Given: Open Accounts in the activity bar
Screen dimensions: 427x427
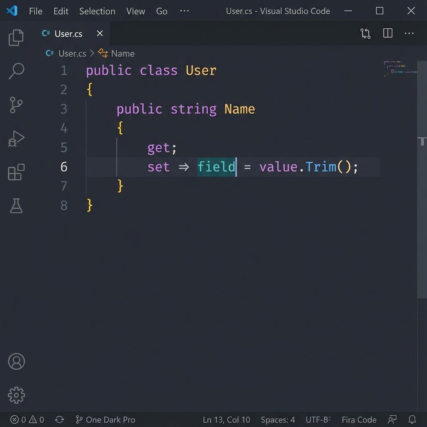Looking at the screenshot, I should click(x=16, y=361).
